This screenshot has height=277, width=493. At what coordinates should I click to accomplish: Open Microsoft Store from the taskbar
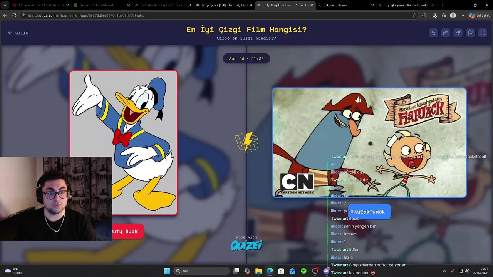coord(281,271)
